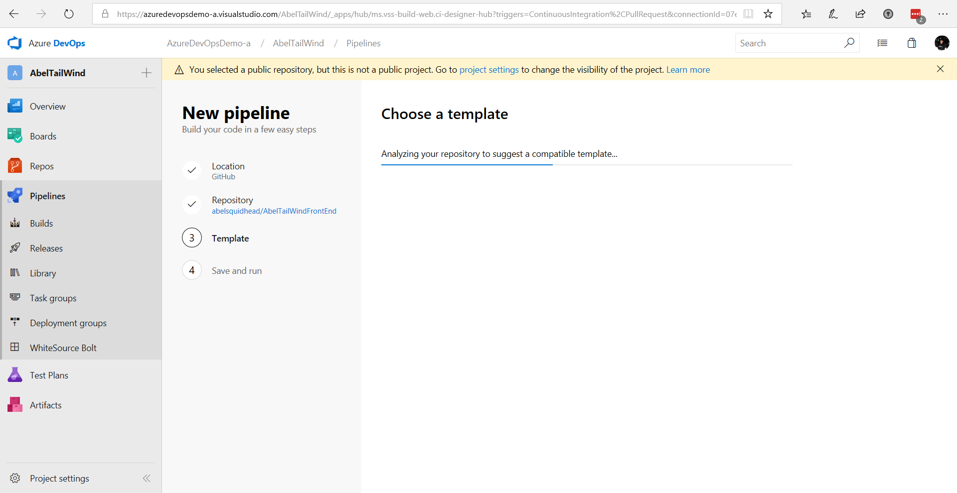Open Artifacts in the sidebar
The image size is (957, 493).
pyautogui.click(x=81, y=405)
